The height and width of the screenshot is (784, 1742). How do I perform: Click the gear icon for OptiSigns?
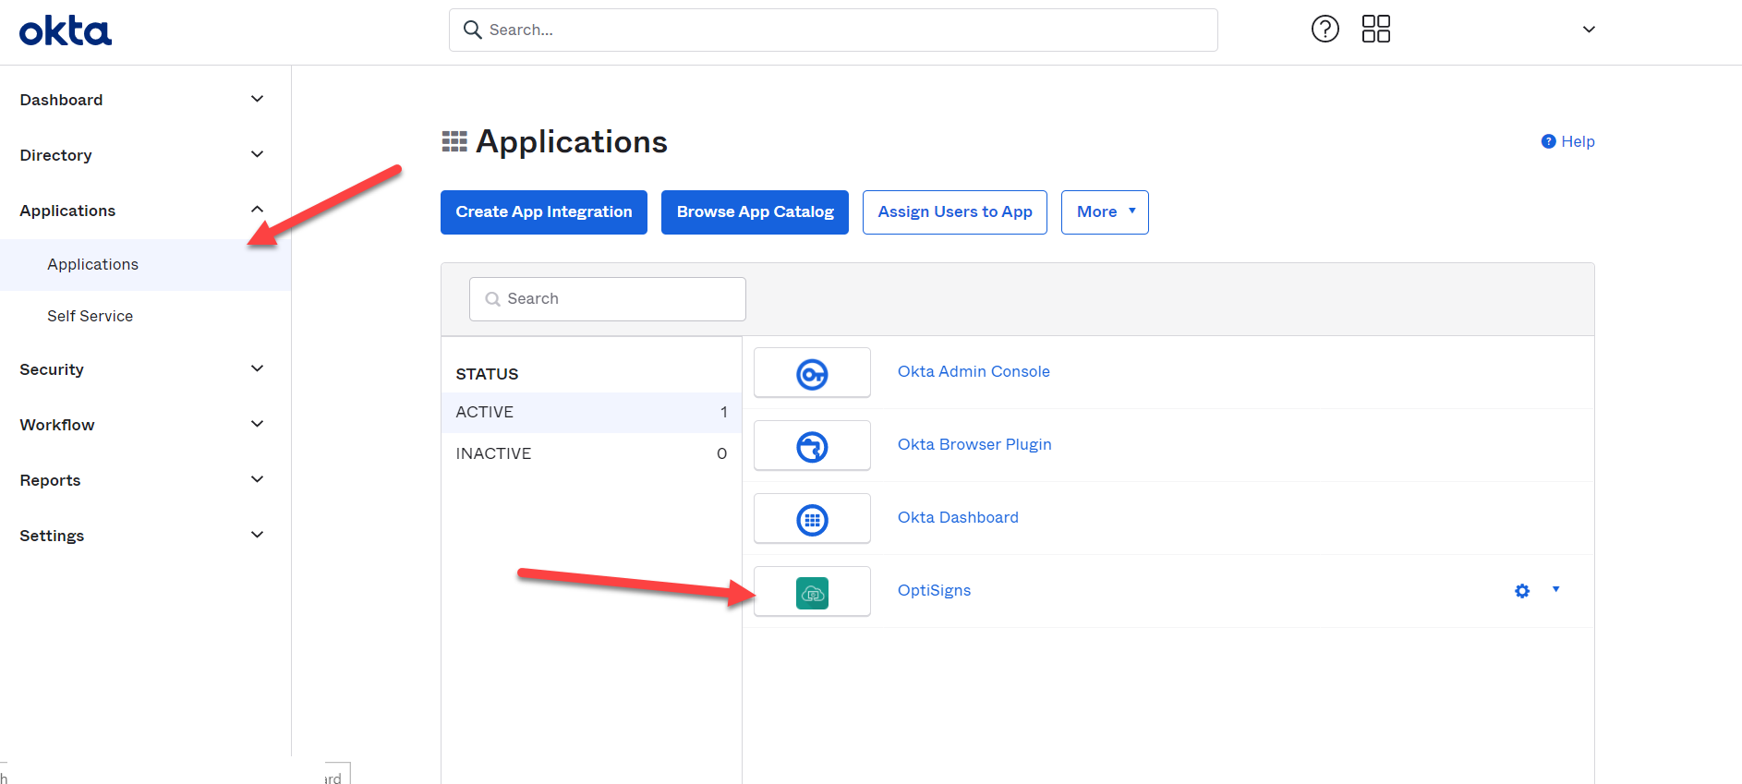(1521, 591)
